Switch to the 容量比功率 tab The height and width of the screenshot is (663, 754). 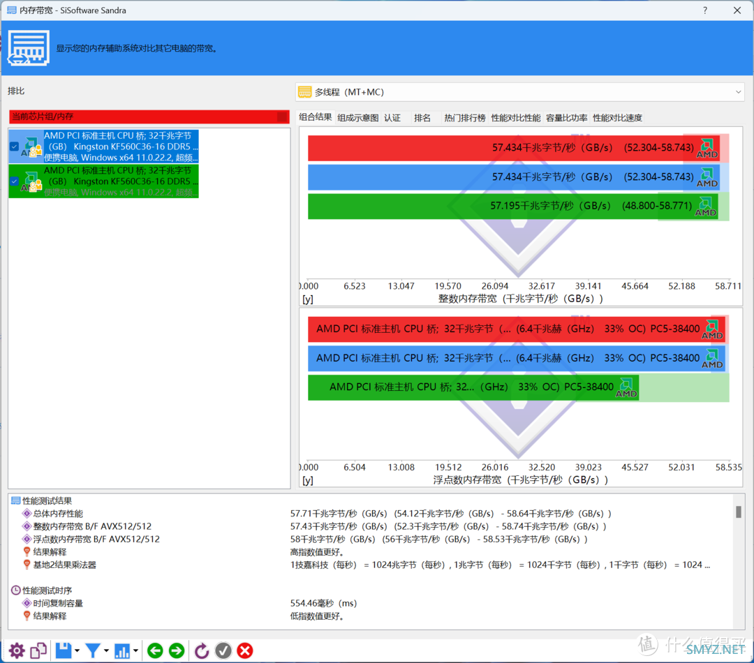coord(566,118)
